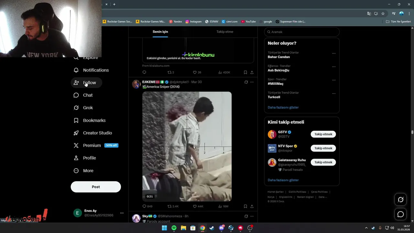Open Tüm Yer İşaretleri bookmarks folder
Image resolution: width=414 pixels, height=233 pixels.
click(398, 22)
